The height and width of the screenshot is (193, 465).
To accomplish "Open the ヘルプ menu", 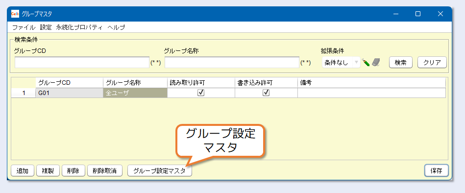I will coord(116,27).
